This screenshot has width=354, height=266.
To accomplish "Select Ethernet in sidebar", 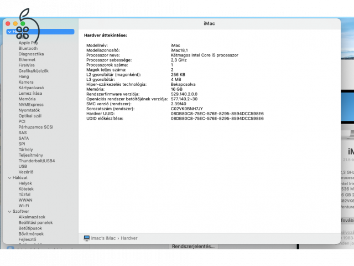I will [x=27, y=60].
